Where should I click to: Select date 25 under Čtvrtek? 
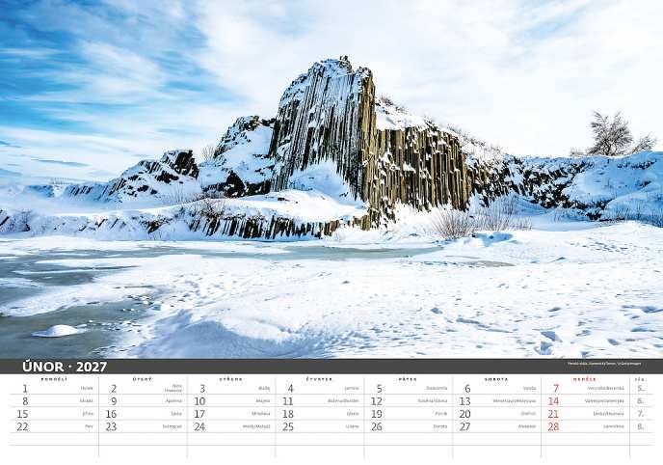(288, 426)
